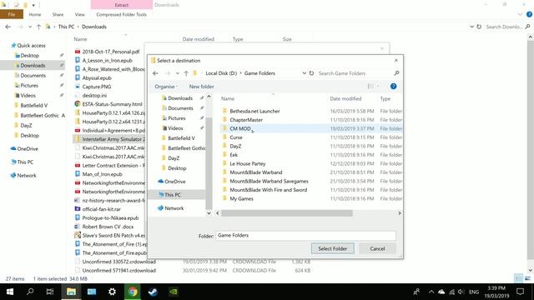534x300 pixels.
Task: Select Battlefield V in dialog sidebar
Action: pyautogui.click(x=181, y=138)
